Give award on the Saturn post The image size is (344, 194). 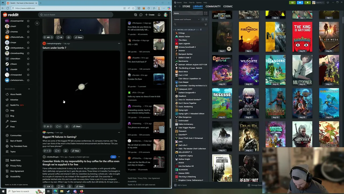click(67, 126)
